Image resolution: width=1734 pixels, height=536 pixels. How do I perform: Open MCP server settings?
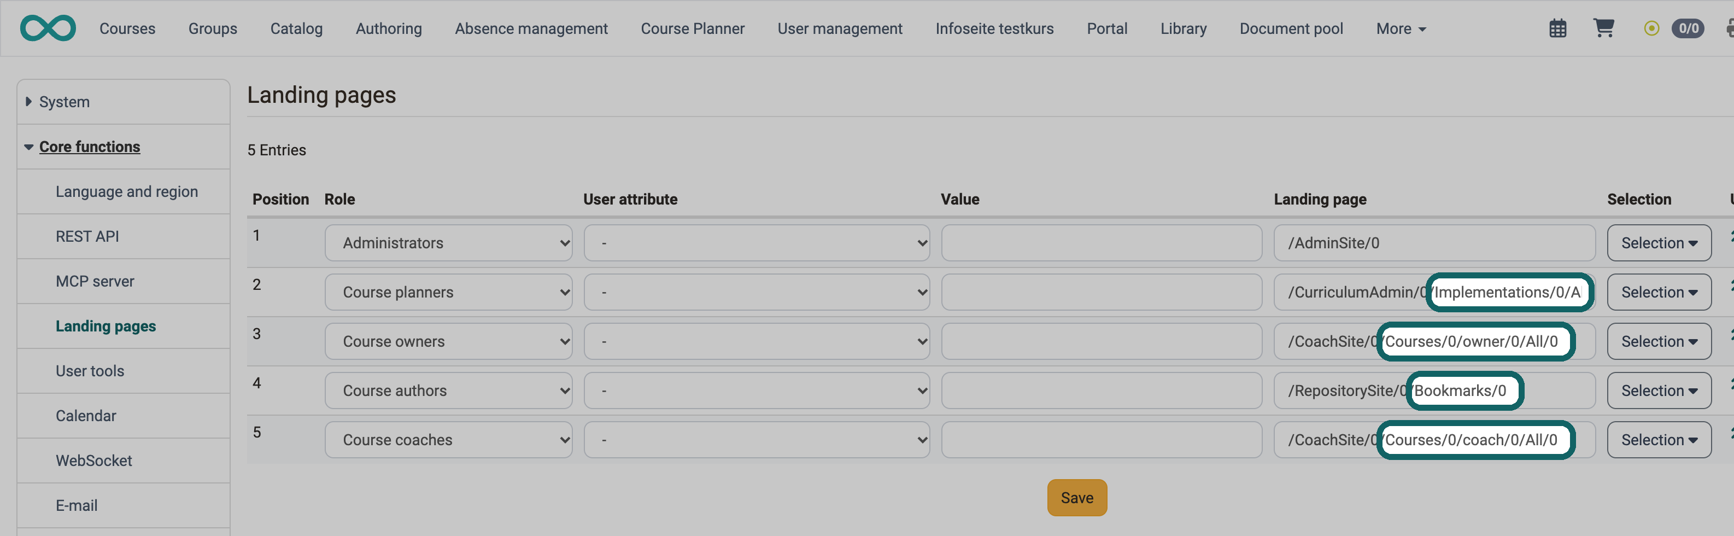95,282
